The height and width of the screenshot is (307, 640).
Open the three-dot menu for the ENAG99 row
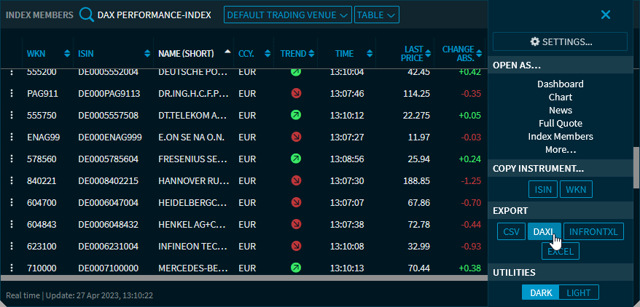(x=12, y=137)
